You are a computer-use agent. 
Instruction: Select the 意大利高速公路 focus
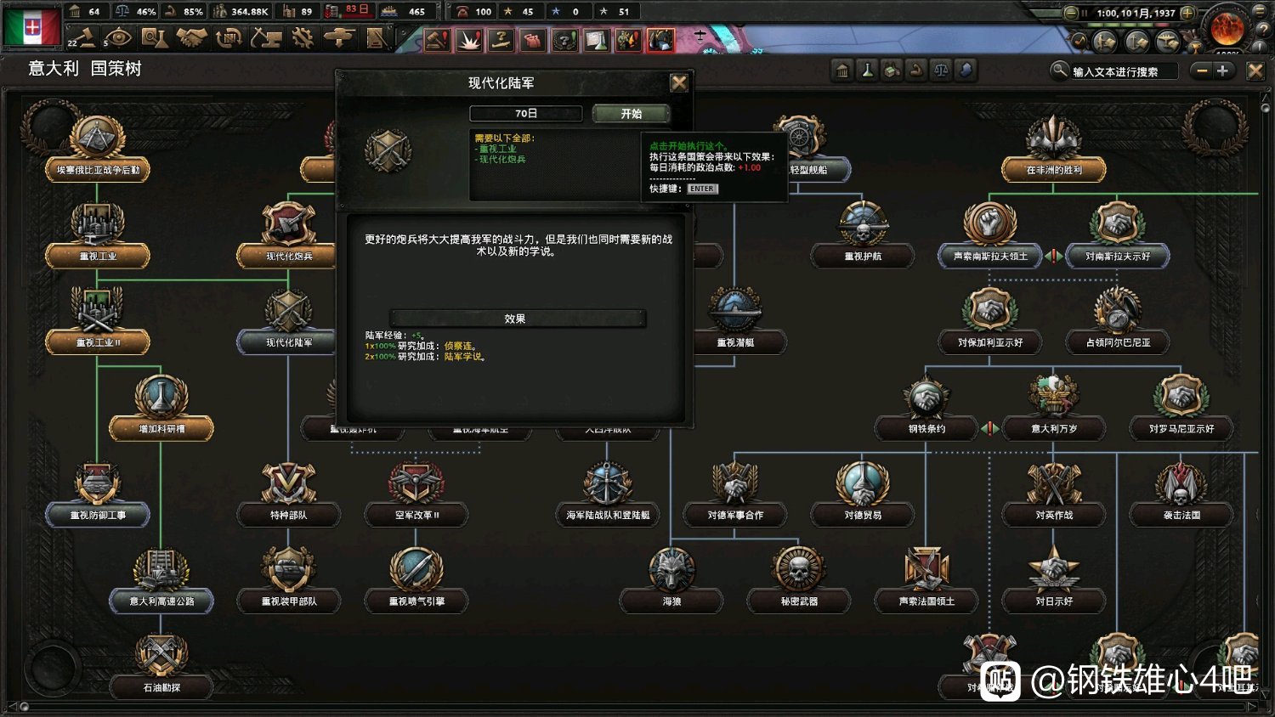161,579
